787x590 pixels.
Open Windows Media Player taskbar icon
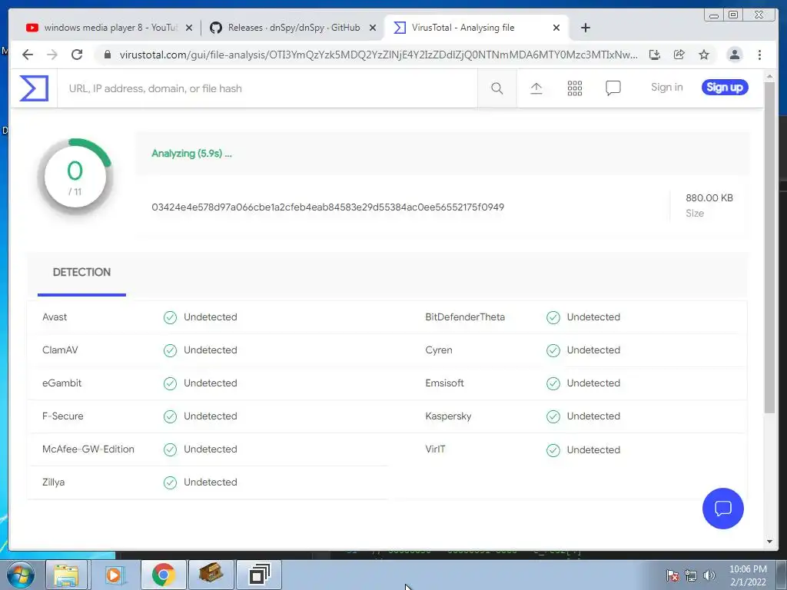pyautogui.click(x=114, y=575)
